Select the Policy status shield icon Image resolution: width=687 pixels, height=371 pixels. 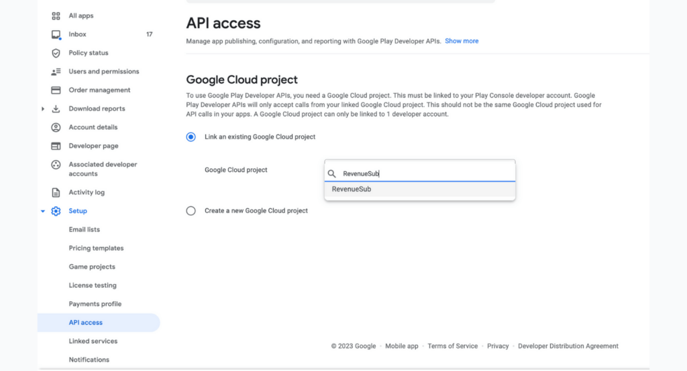pyautogui.click(x=56, y=53)
